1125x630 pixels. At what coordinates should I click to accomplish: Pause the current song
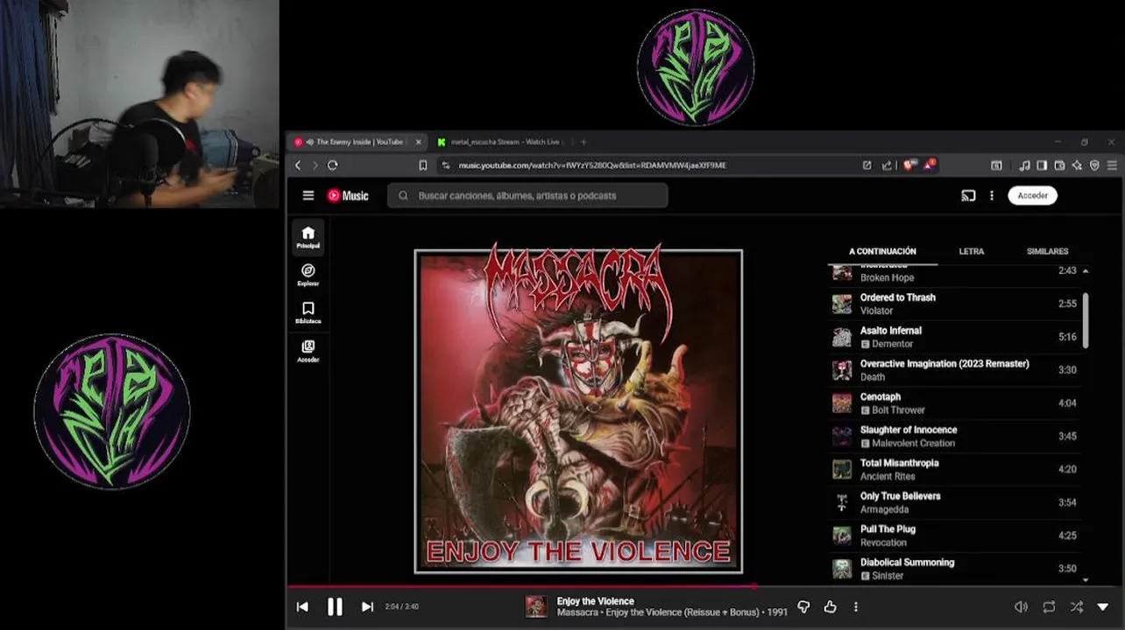(335, 606)
